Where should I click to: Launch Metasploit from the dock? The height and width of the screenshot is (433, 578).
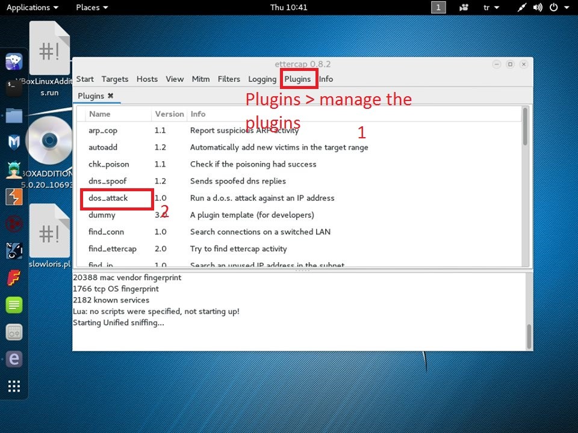pyautogui.click(x=14, y=143)
